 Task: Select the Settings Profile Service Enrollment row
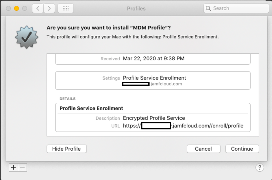point(153,80)
